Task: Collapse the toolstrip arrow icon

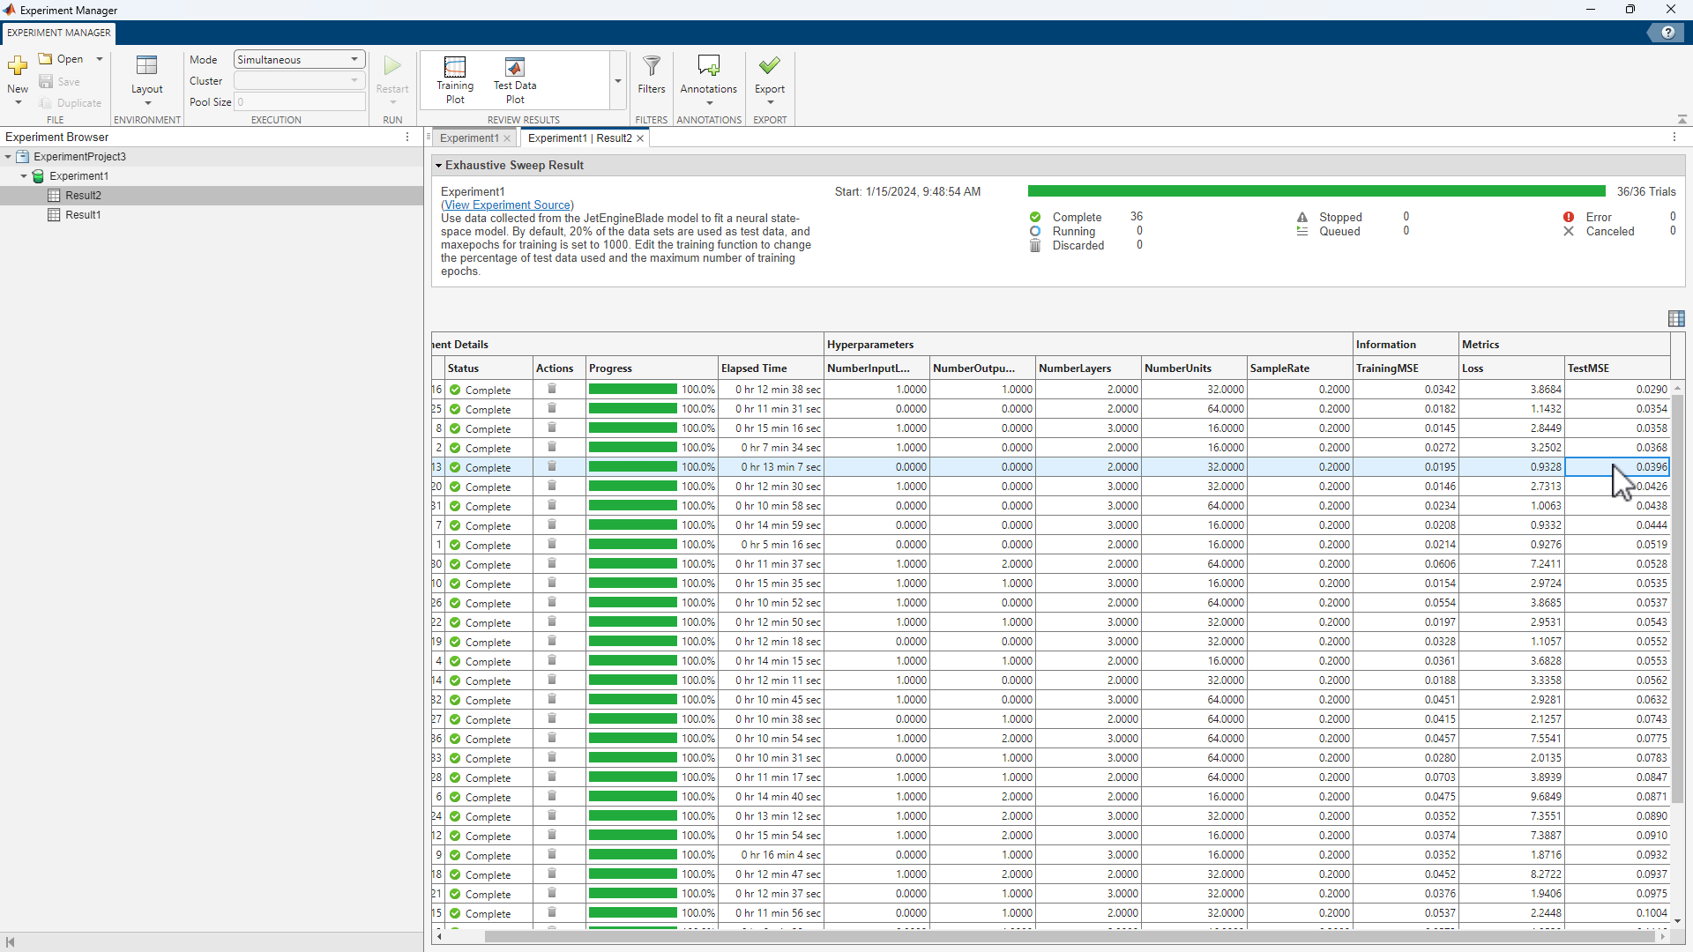Action: pyautogui.click(x=1682, y=119)
